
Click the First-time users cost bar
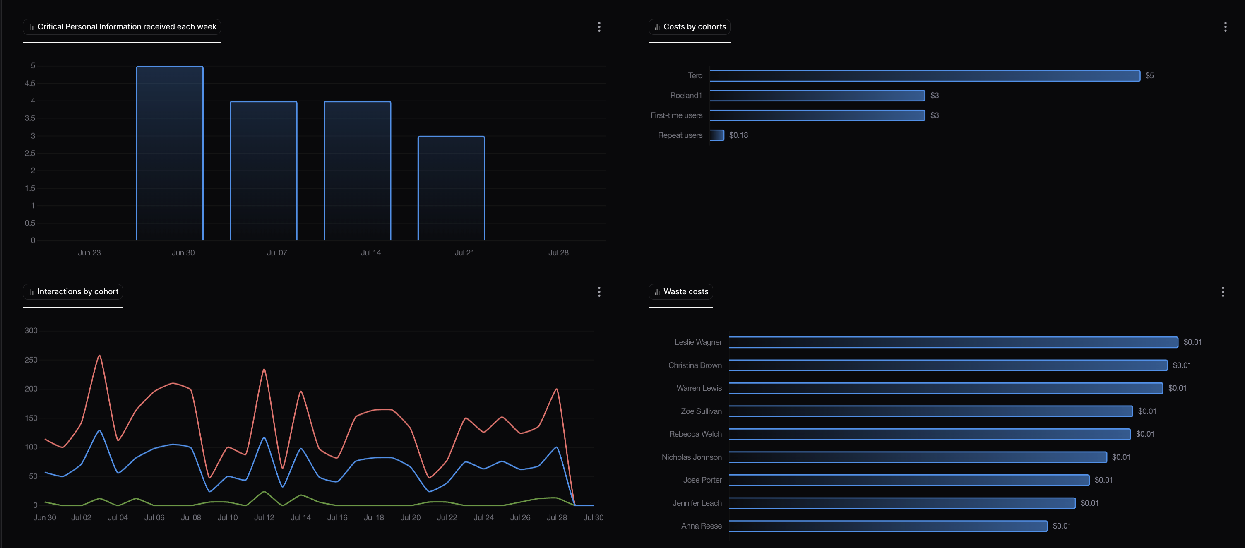tap(817, 115)
